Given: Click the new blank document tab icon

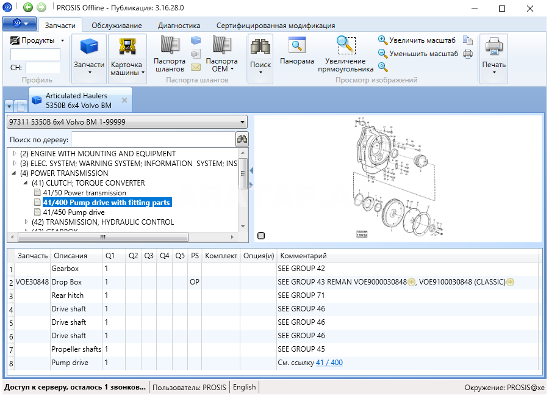Looking at the screenshot, I should coord(21,106).
